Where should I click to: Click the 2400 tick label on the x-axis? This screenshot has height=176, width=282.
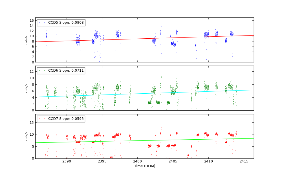(x=137, y=161)
